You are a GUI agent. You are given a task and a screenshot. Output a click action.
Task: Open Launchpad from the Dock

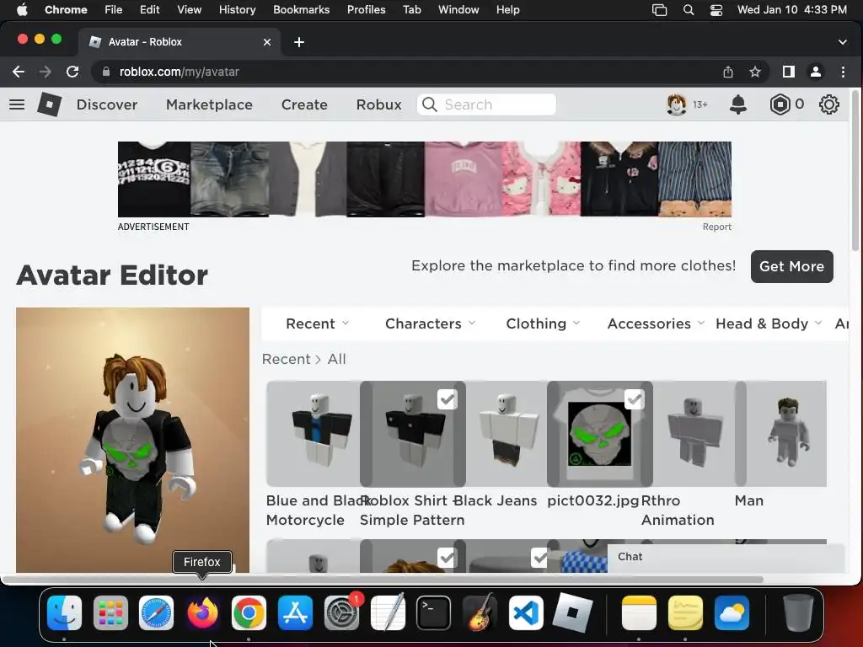pos(110,613)
